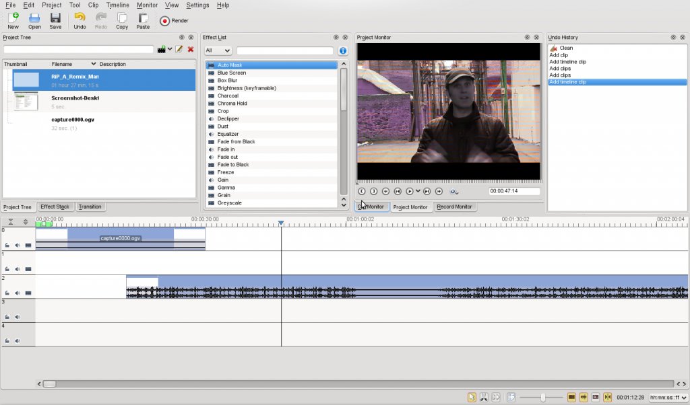Adjust the timeline zoom slider
The width and height of the screenshot is (690, 405).
point(543,397)
